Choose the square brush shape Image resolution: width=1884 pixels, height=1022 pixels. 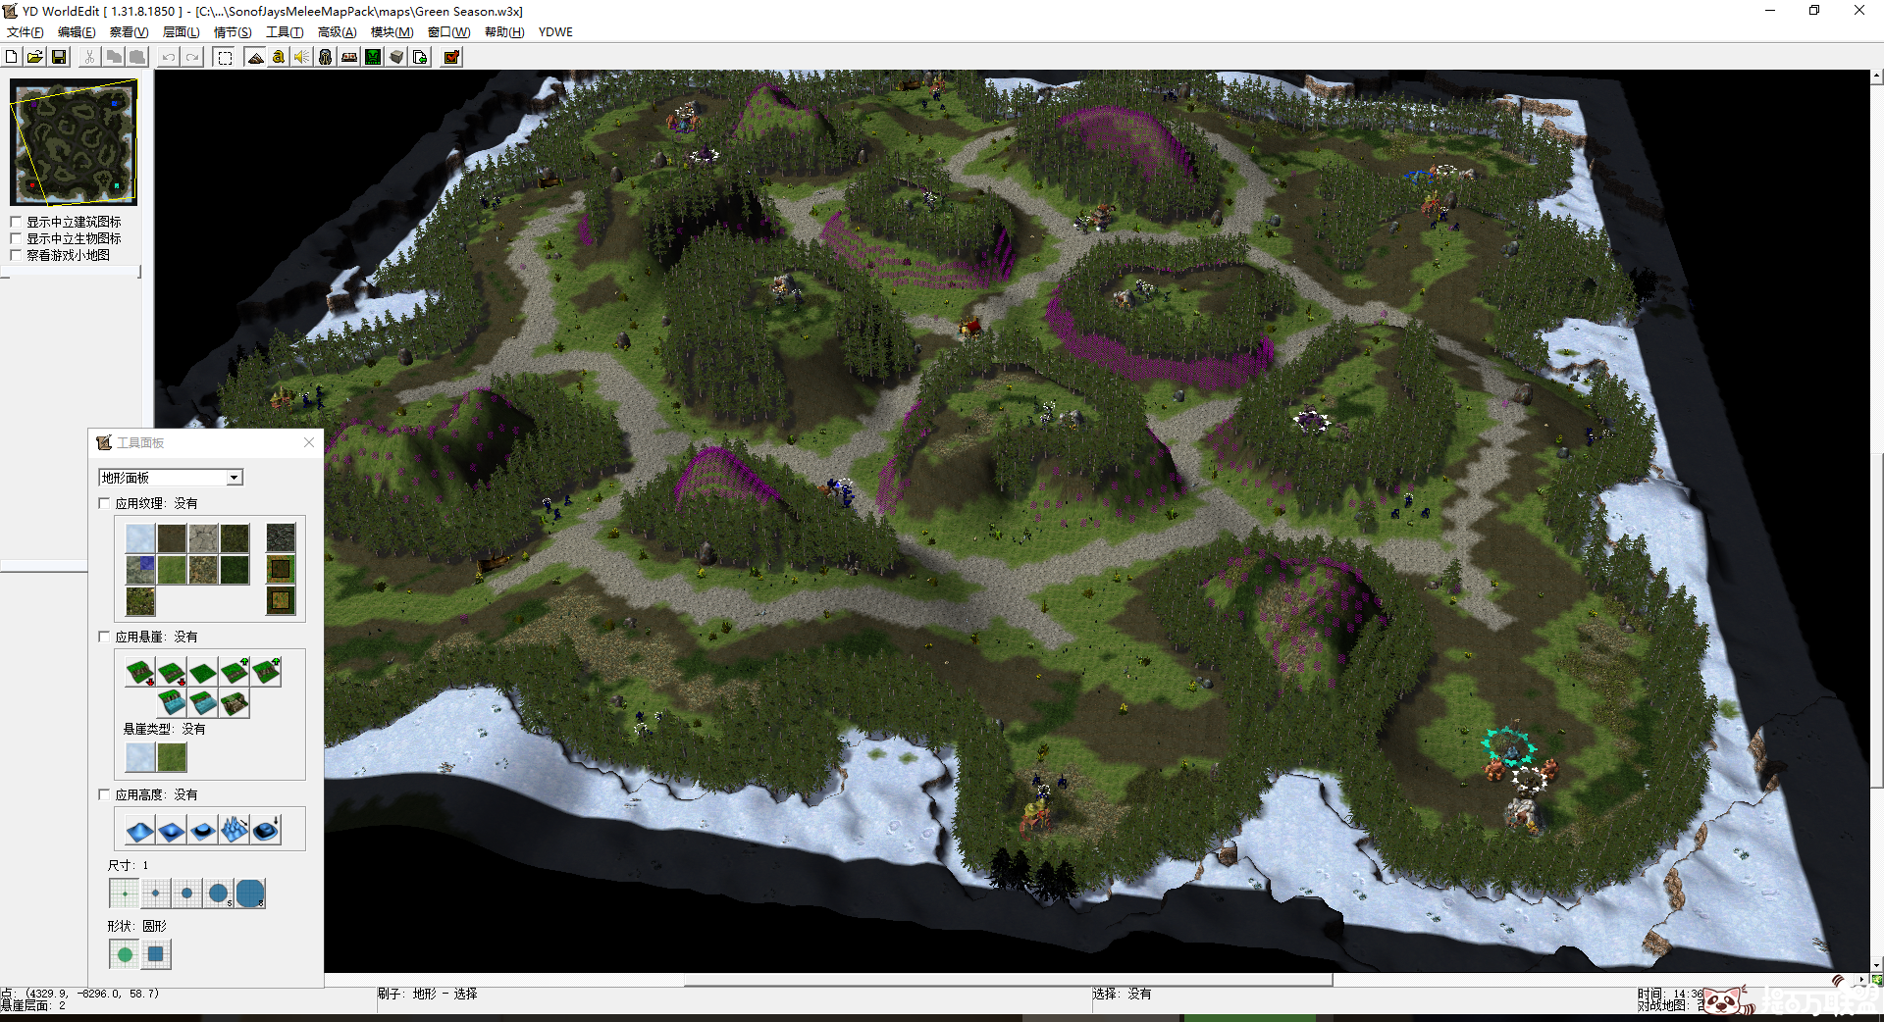(155, 953)
